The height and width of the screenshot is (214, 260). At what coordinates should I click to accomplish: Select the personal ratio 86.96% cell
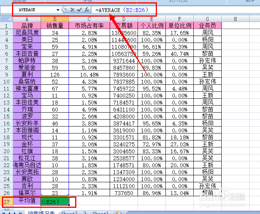[x=152, y=193]
